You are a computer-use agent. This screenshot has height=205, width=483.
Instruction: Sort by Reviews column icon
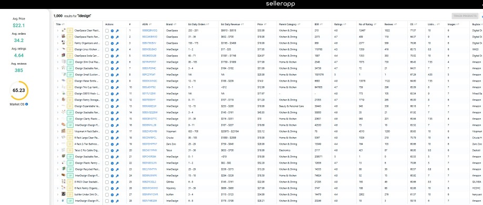(x=395, y=24)
